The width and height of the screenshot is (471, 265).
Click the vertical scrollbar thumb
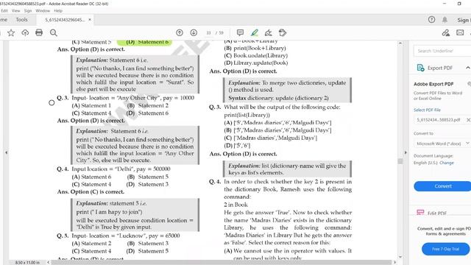400,161
